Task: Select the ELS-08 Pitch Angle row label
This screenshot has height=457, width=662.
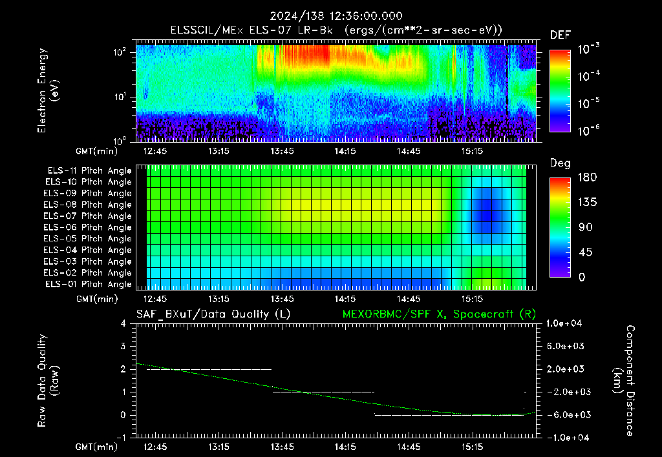Action: 88,205
